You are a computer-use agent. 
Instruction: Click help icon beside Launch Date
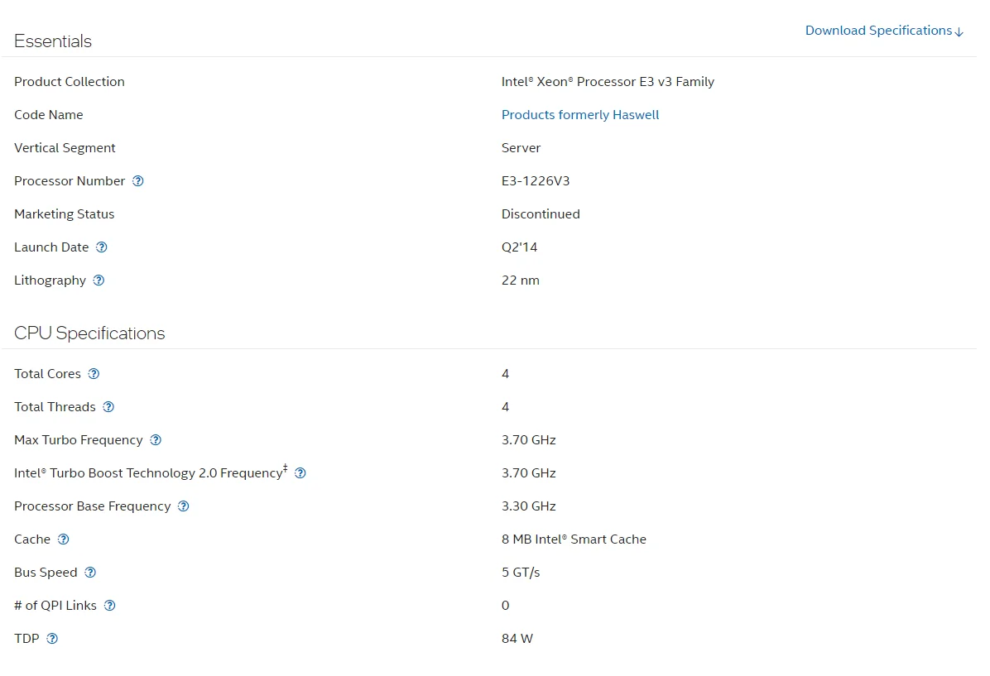pos(102,247)
